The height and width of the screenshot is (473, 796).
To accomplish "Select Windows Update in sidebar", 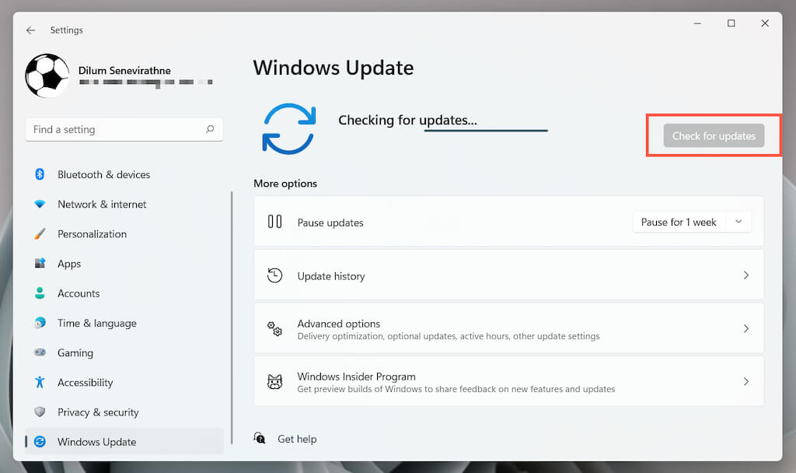I will pyautogui.click(x=124, y=442).
